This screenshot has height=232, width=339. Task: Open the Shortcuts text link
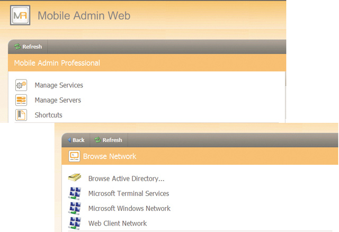[48, 115]
